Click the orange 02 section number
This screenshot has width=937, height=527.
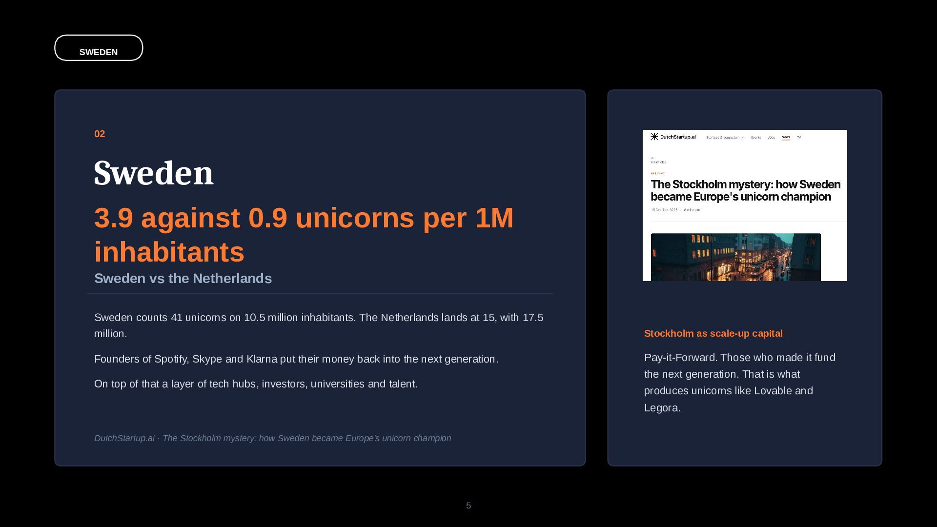pyautogui.click(x=100, y=134)
